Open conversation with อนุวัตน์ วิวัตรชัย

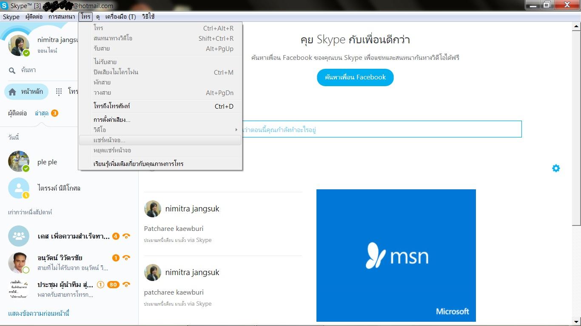tap(69, 262)
